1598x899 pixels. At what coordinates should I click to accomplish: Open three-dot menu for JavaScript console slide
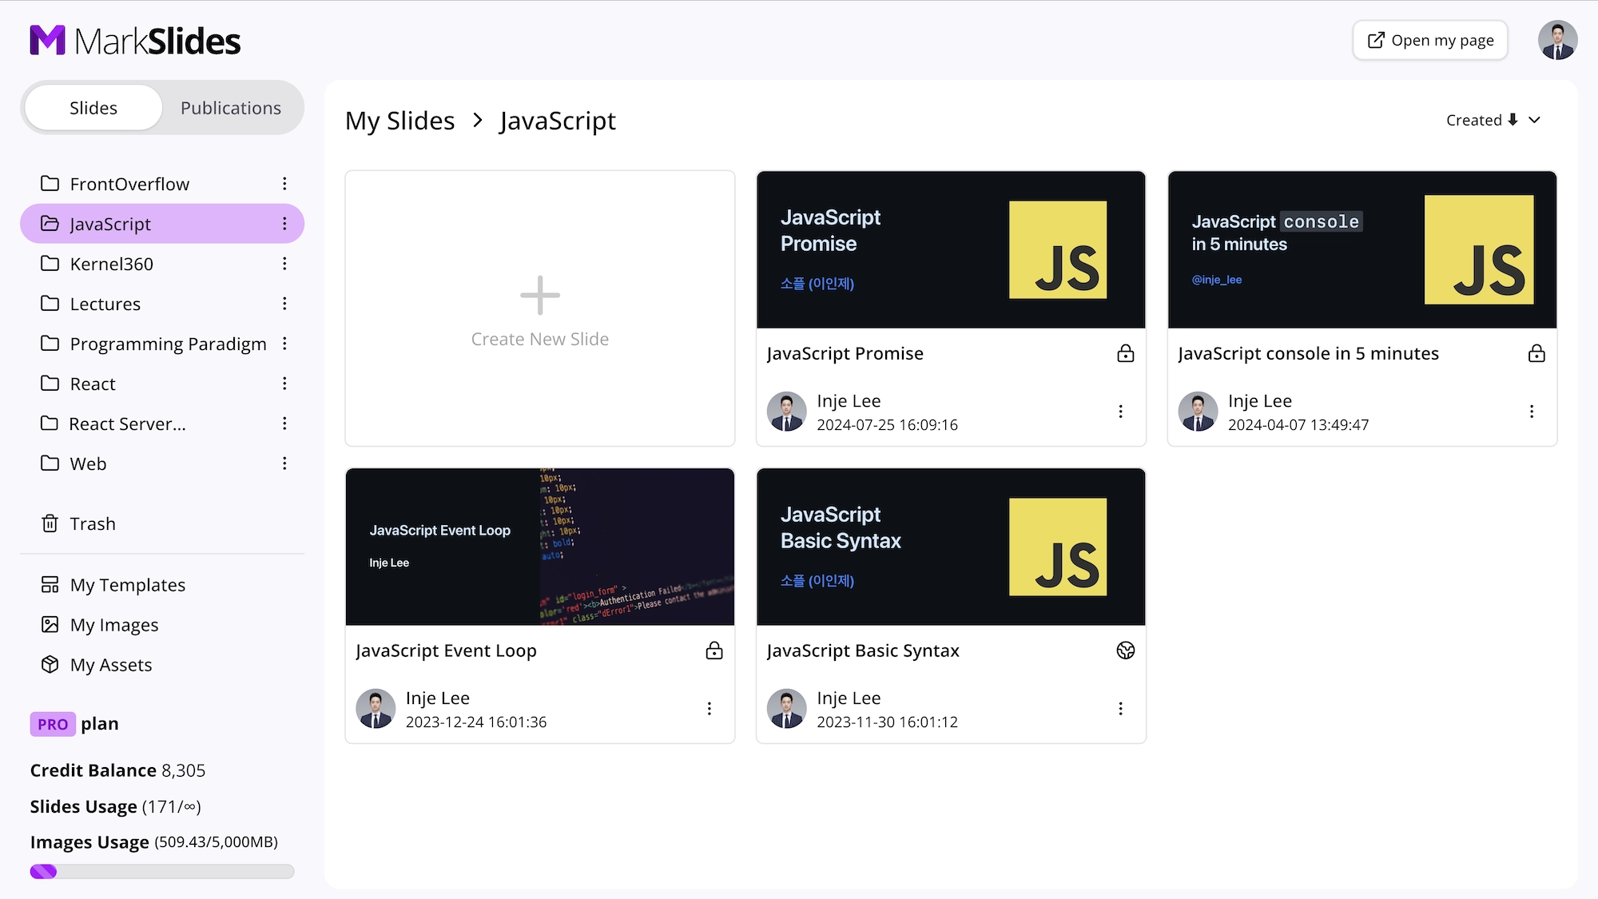1532,412
